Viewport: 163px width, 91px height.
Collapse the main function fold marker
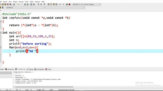coord(1,33)
